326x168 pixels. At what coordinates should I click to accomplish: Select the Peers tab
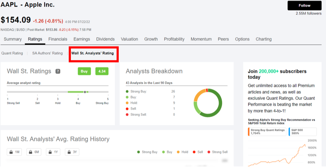click(x=223, y=39)
